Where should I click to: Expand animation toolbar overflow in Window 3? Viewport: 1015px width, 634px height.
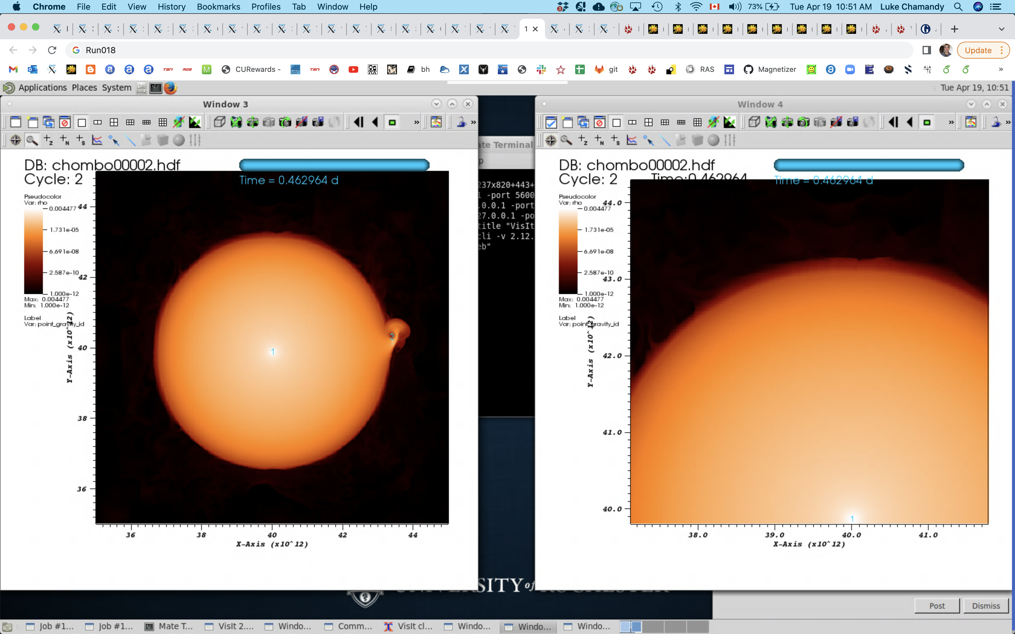click(417, 123)
